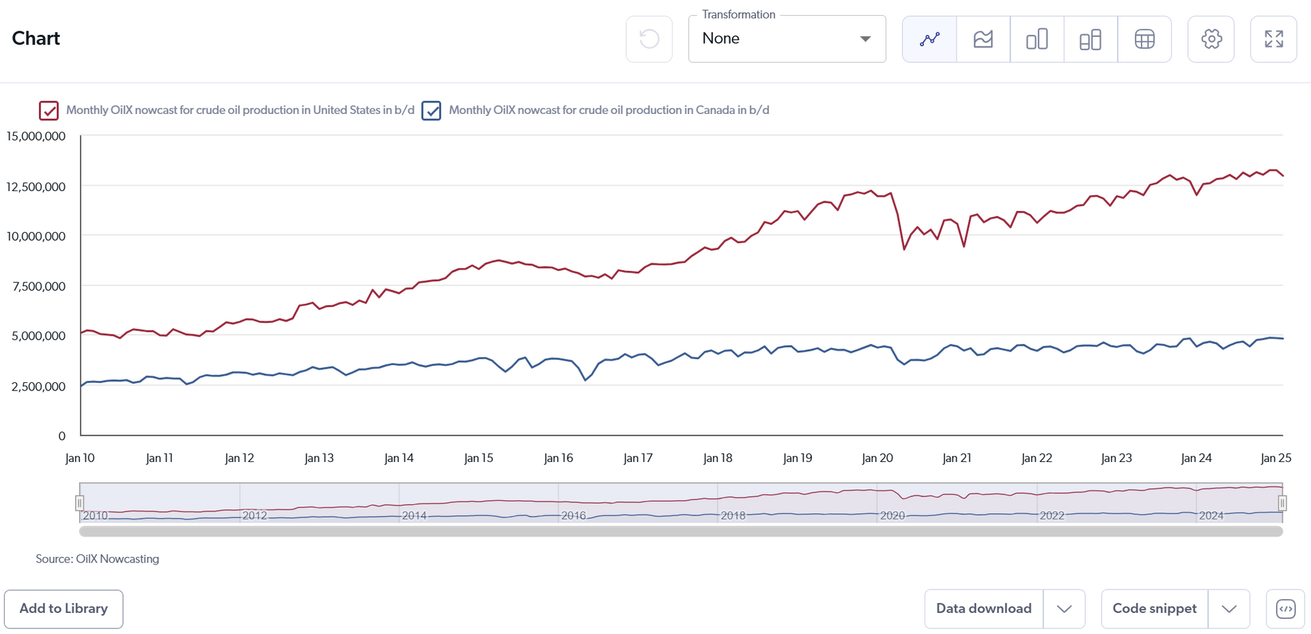Click the Jan 12 x-axis label
The width and height of the screenshot is (1311, 634).
(240, 458)
